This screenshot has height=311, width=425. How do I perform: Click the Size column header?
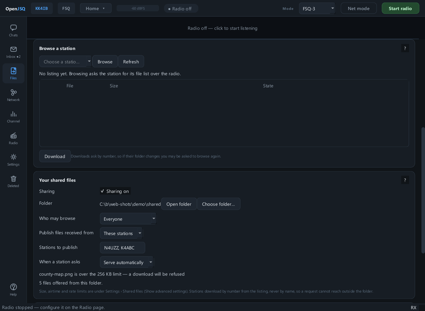point(114,86)
